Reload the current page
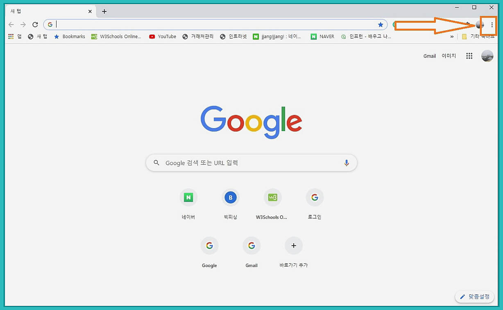Screen dimensions: 503x310 click(x=35, y=25)
